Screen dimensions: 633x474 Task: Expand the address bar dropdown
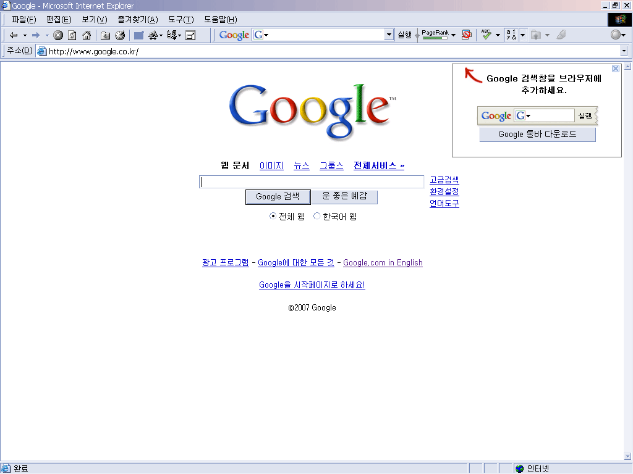coord(623,51)
